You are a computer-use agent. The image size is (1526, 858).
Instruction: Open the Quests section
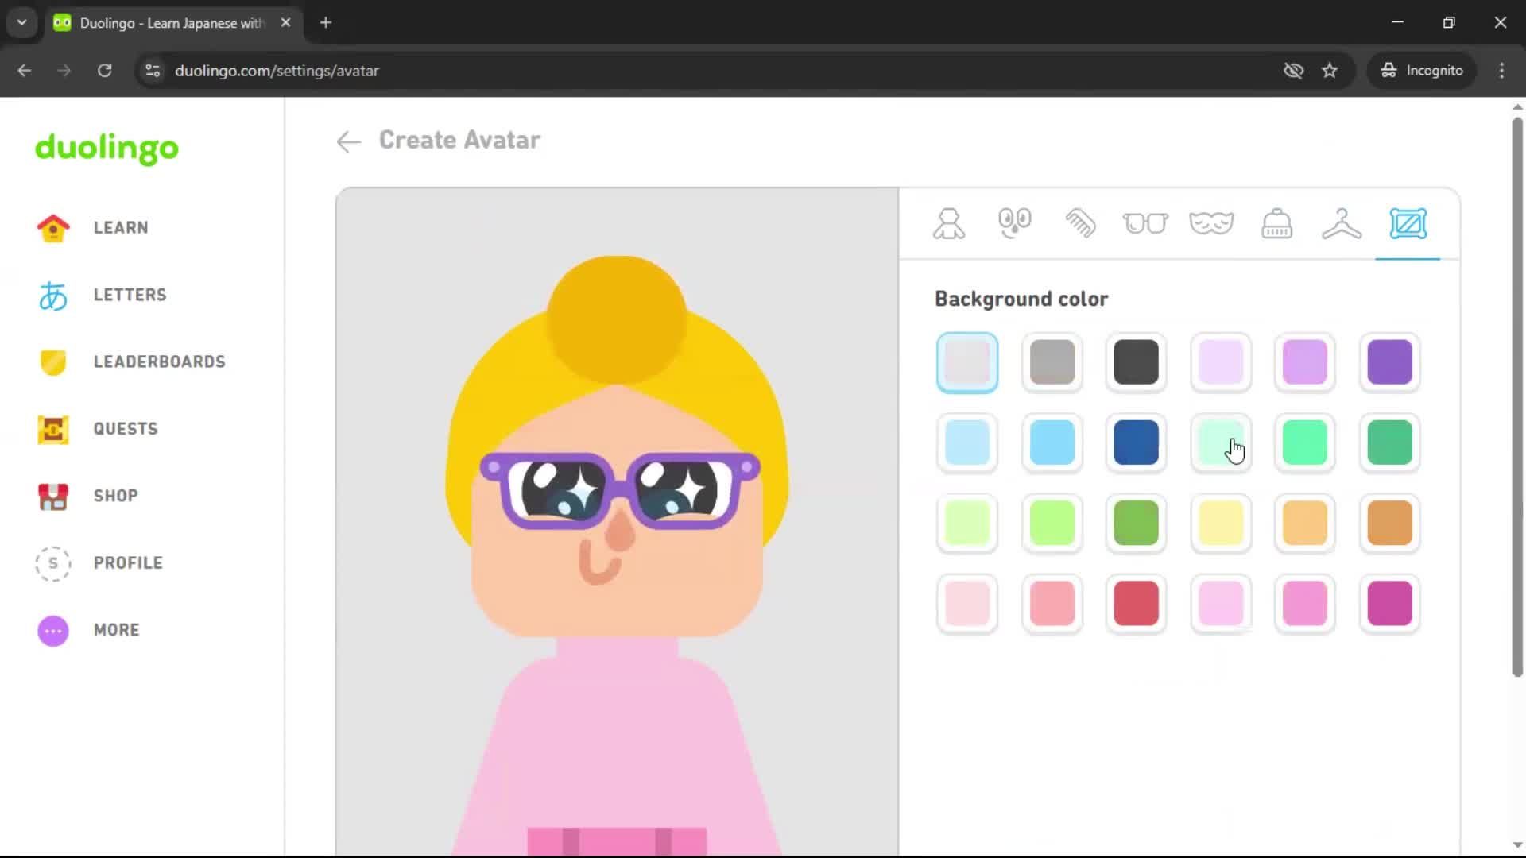pyautogui.click(x=125, y=428)
